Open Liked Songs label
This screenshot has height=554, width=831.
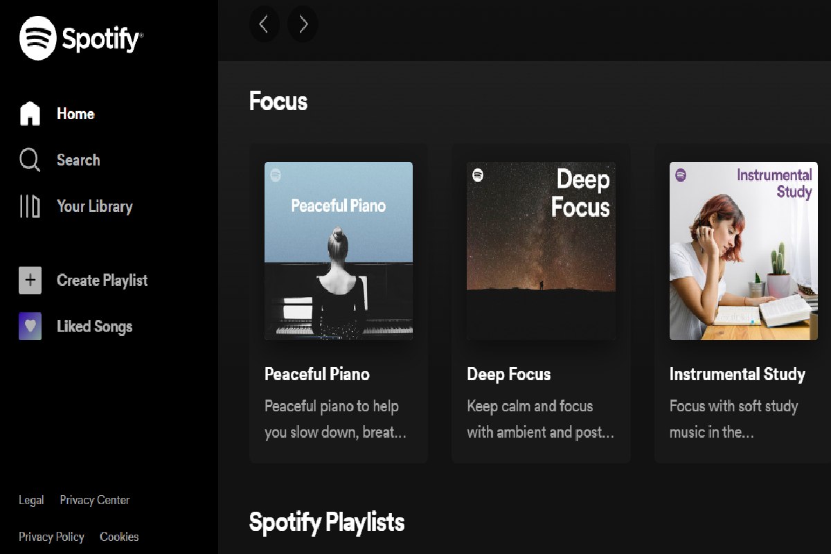[95, 327]
